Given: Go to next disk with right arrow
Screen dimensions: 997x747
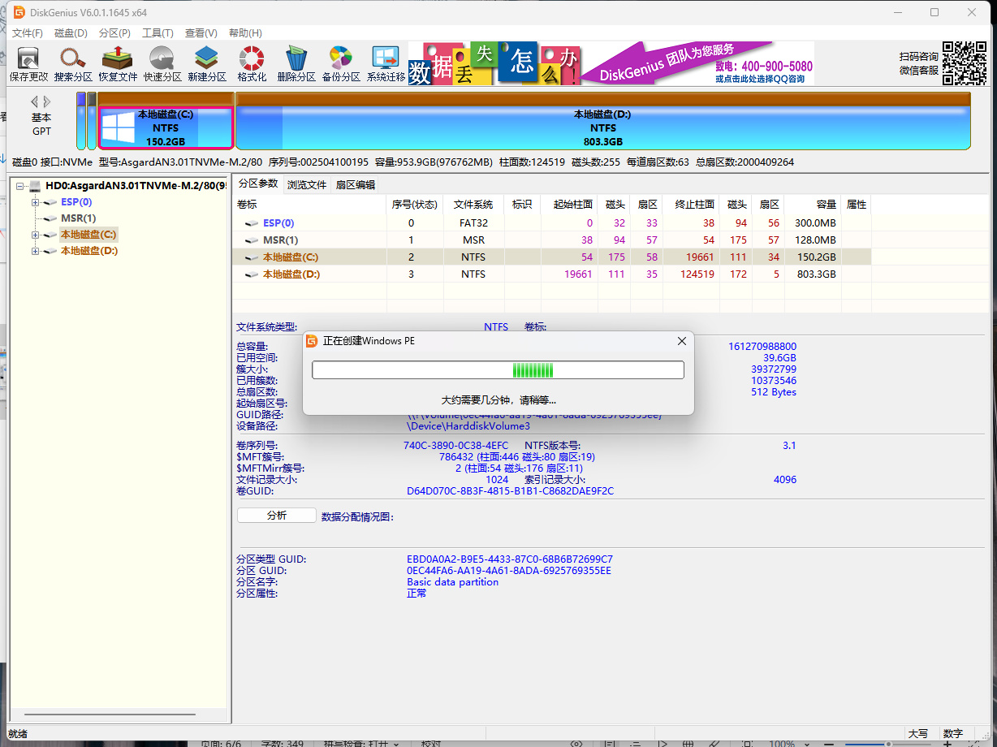Looking at the screenshot, I should tap(47, 101).
